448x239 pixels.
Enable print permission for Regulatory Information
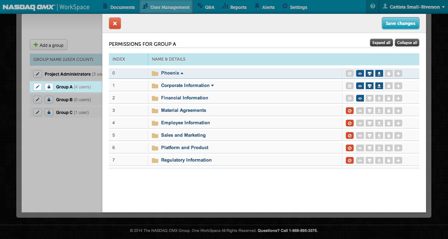tap(370, 161)
